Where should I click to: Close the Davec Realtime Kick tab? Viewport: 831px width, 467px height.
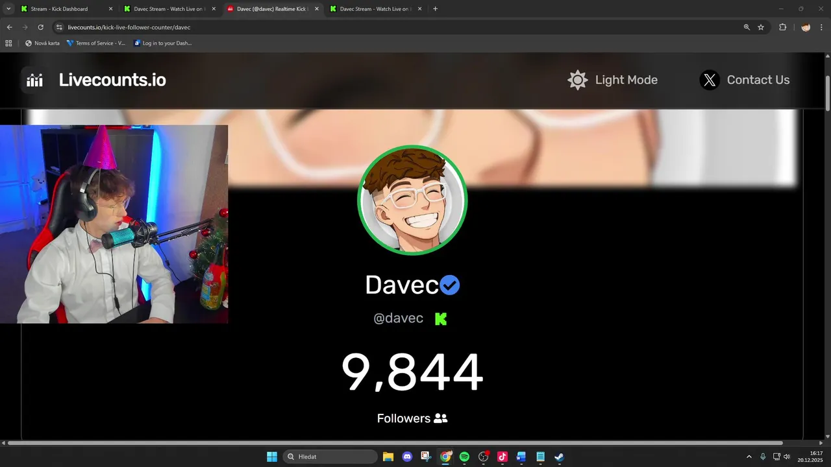tap(317, 9)
